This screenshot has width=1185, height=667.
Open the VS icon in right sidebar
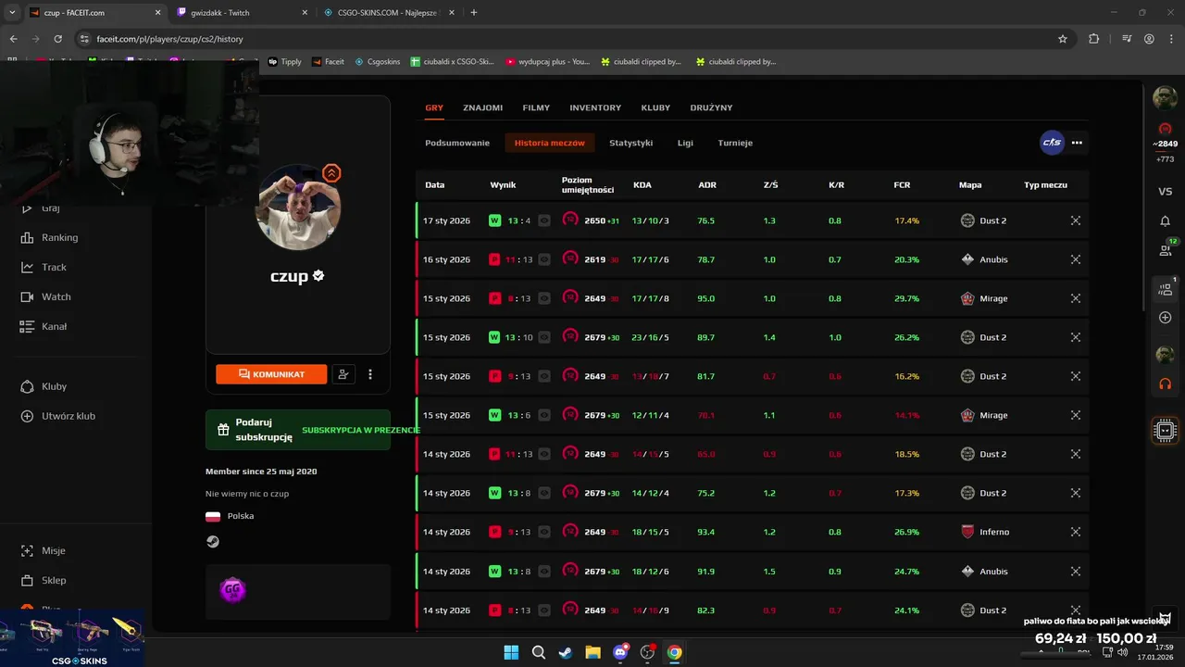[1166, 191]
